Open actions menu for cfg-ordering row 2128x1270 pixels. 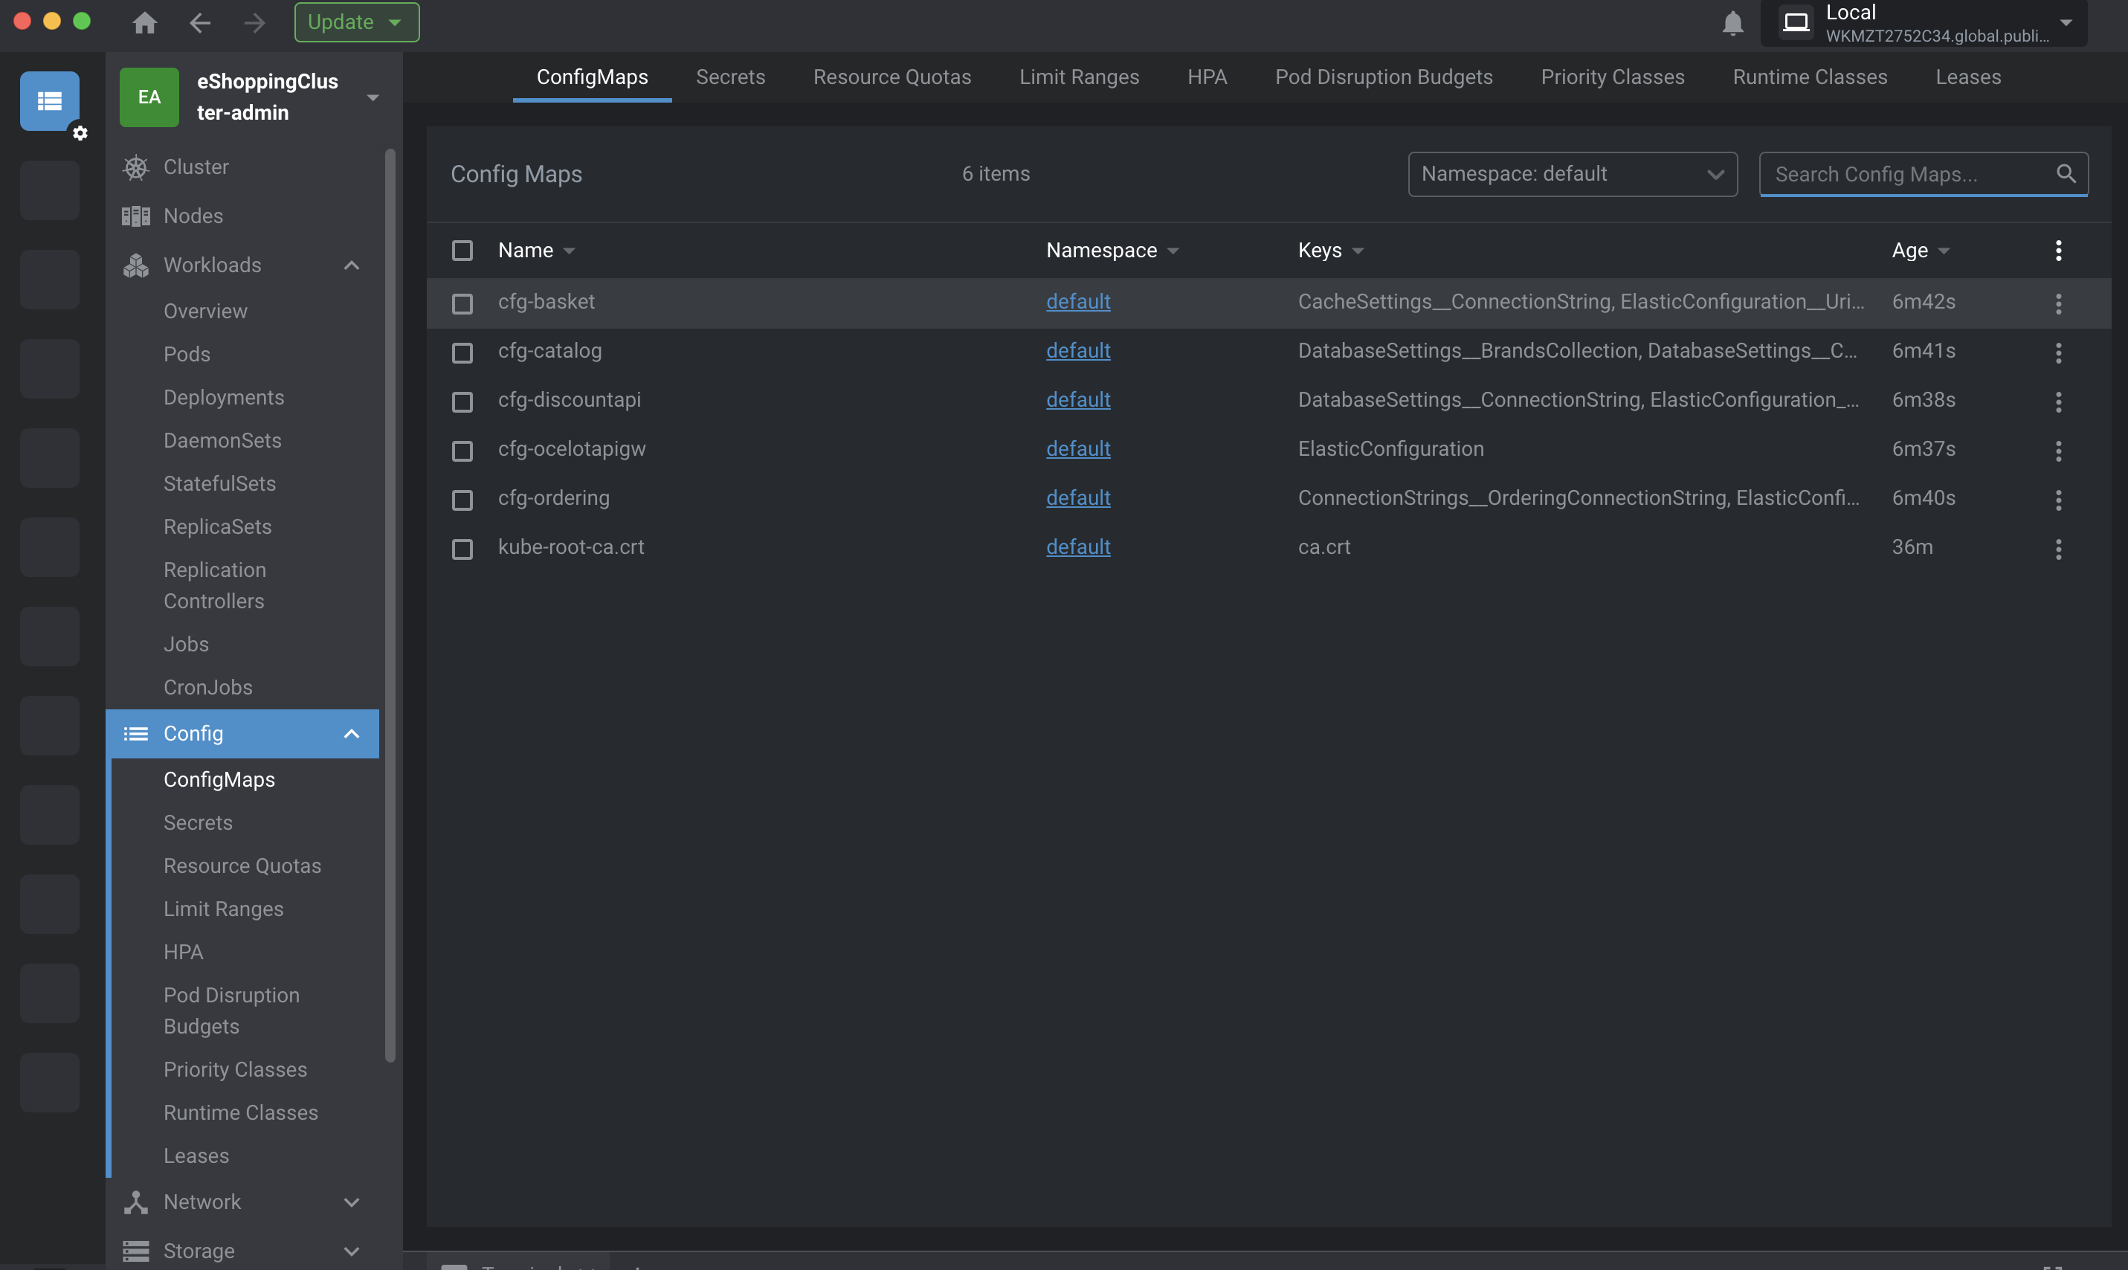coord(2058,500)
